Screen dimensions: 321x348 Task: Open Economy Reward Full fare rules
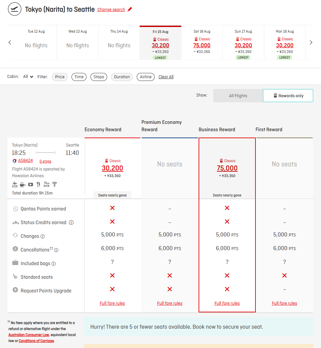[x=112, y=303]
